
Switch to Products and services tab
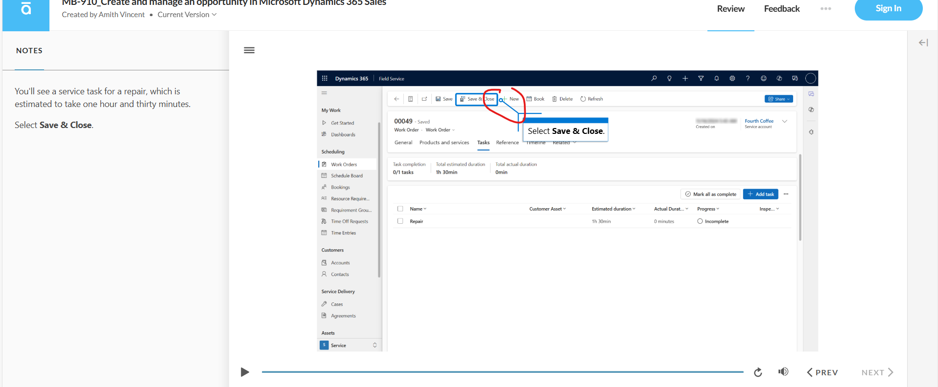click(444, 143)
